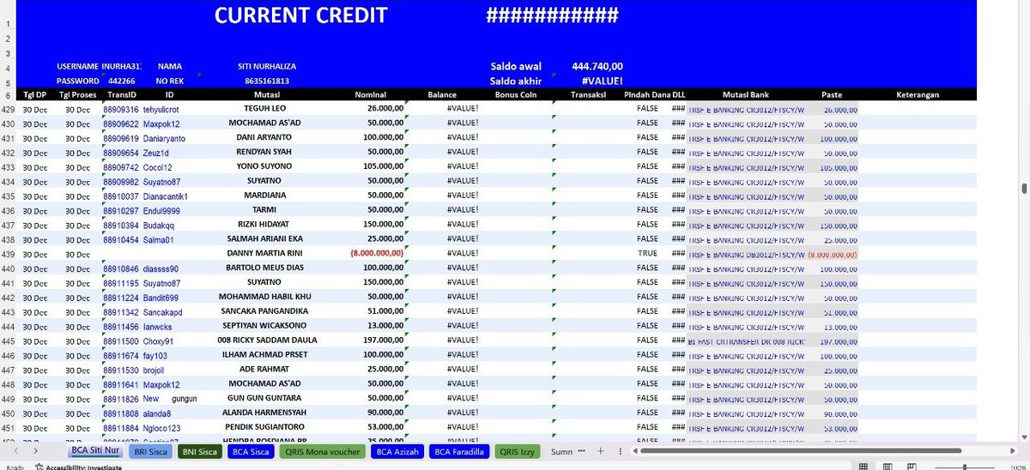Click the vertical scrollbar thumb

[1024, 189]
